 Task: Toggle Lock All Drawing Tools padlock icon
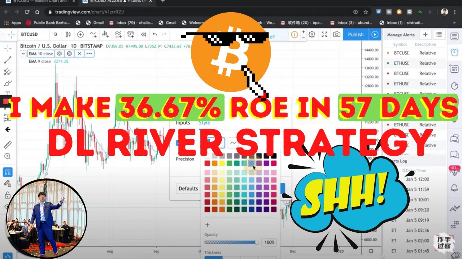tap(8, 195)
